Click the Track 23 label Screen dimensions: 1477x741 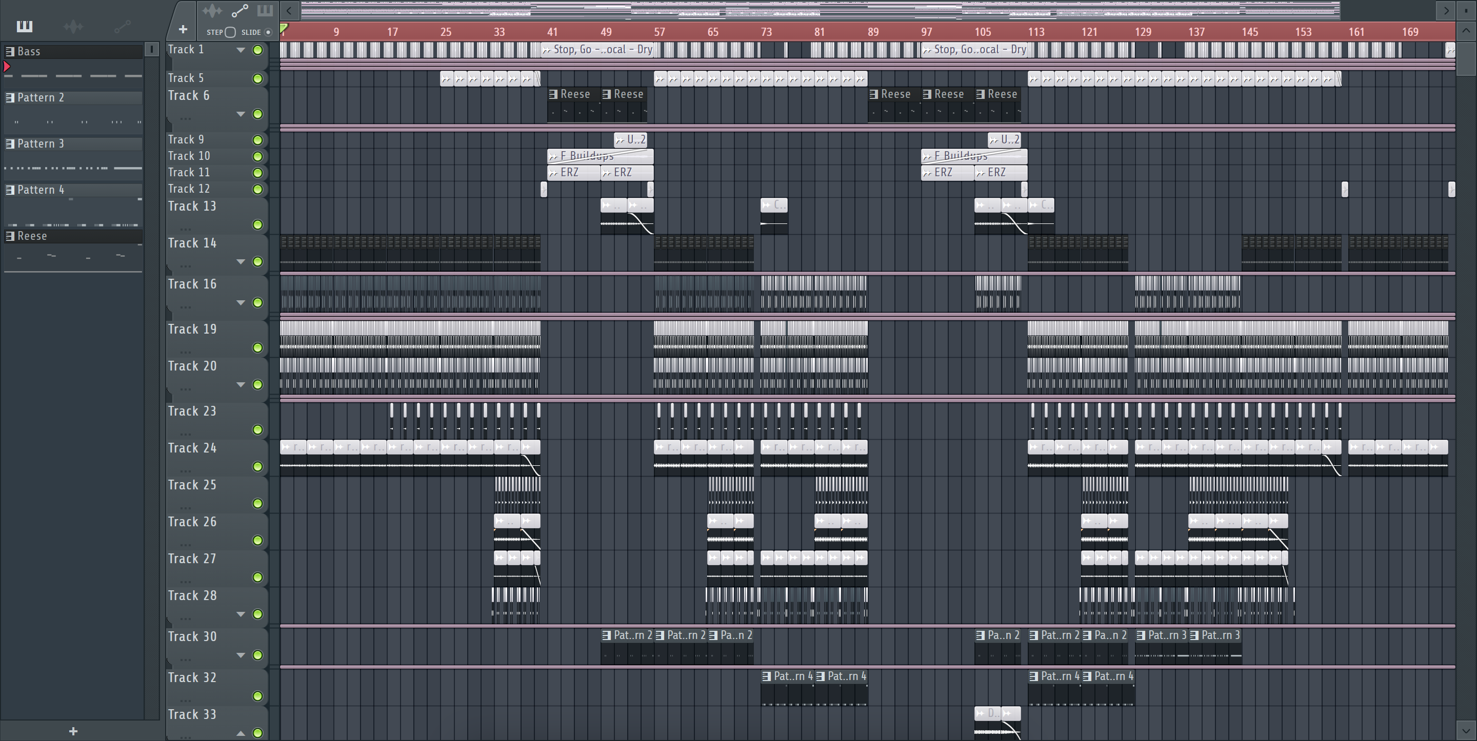(192, 411)
